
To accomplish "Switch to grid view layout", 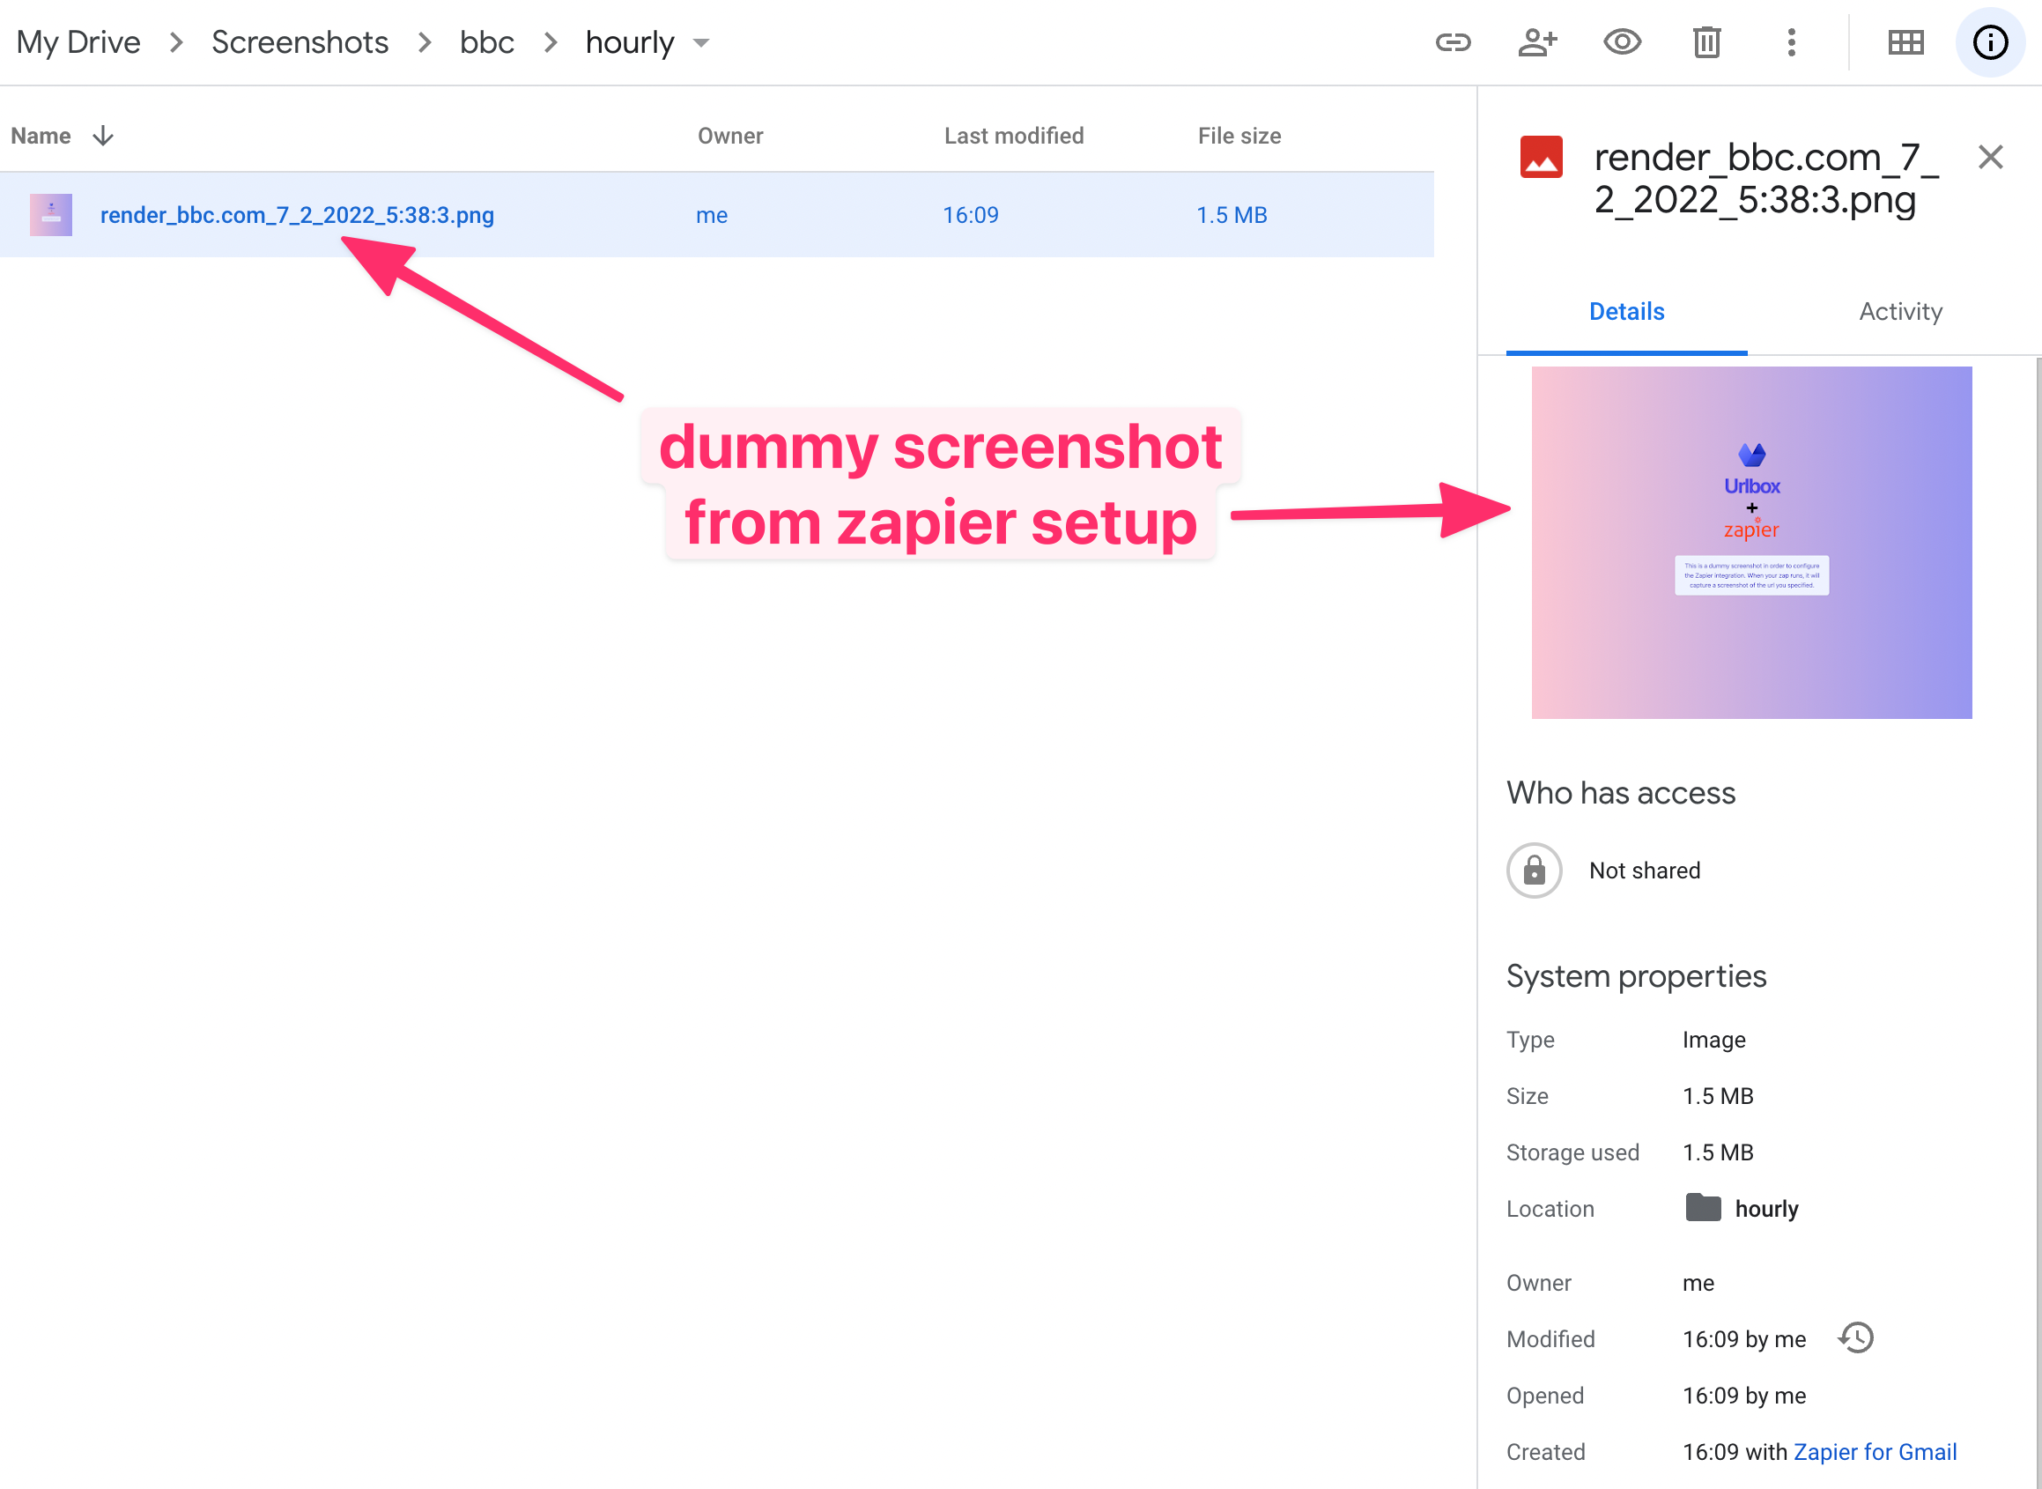I will point(1905,41).
